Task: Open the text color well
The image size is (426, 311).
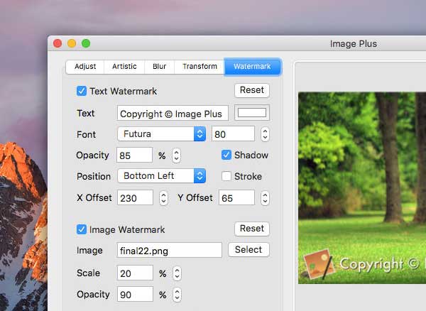Action: (x=252, y=112)
